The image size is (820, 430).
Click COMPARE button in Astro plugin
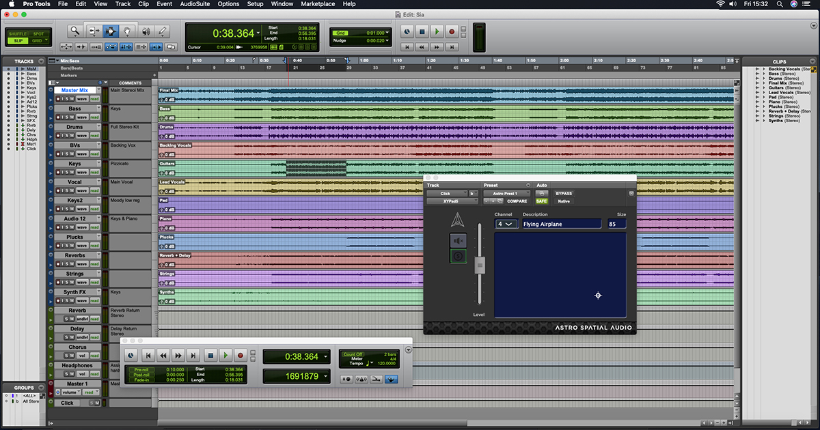click(x=517, y=201)
